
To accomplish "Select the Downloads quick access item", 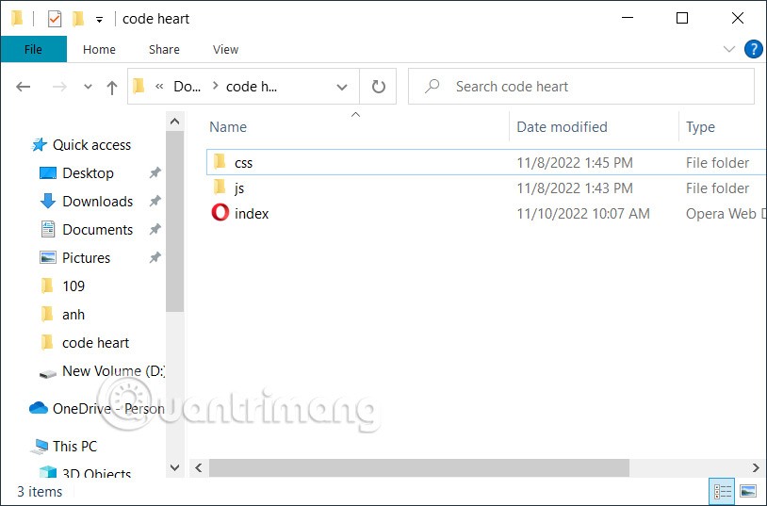I will [x=97, y=201].
